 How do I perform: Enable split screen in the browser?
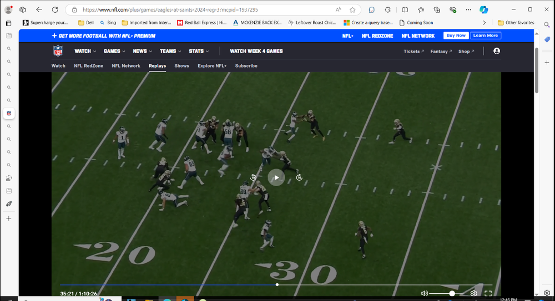click(x=405, y=10)
